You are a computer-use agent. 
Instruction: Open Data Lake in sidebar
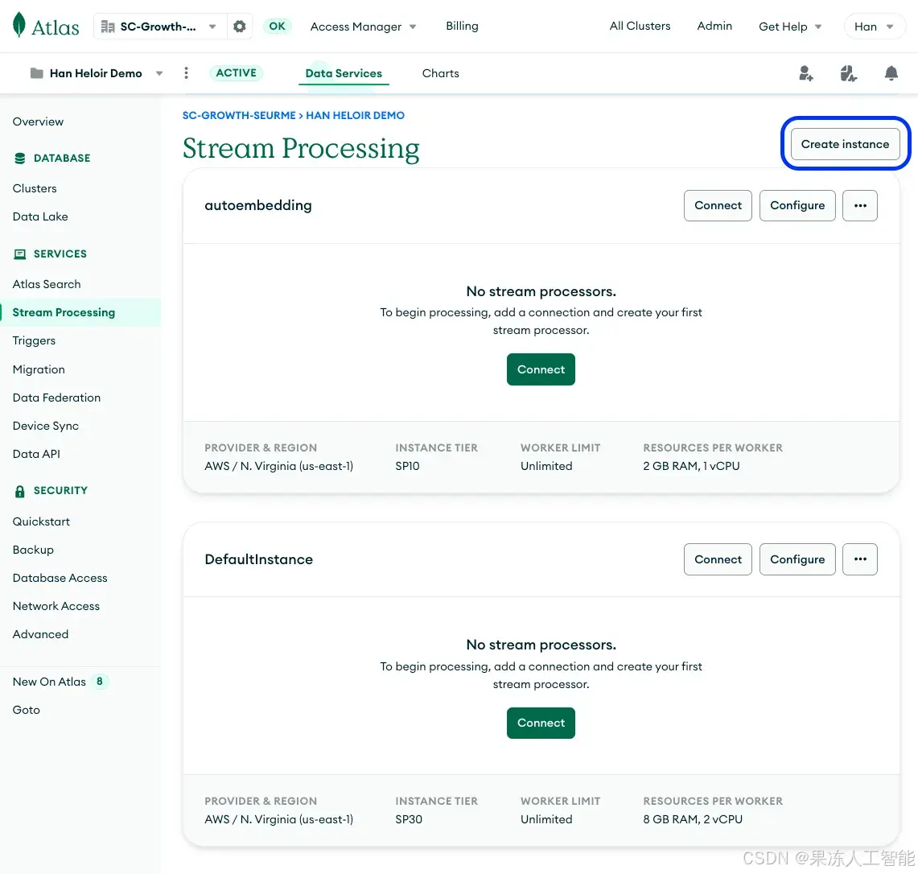tap(40, 216)
